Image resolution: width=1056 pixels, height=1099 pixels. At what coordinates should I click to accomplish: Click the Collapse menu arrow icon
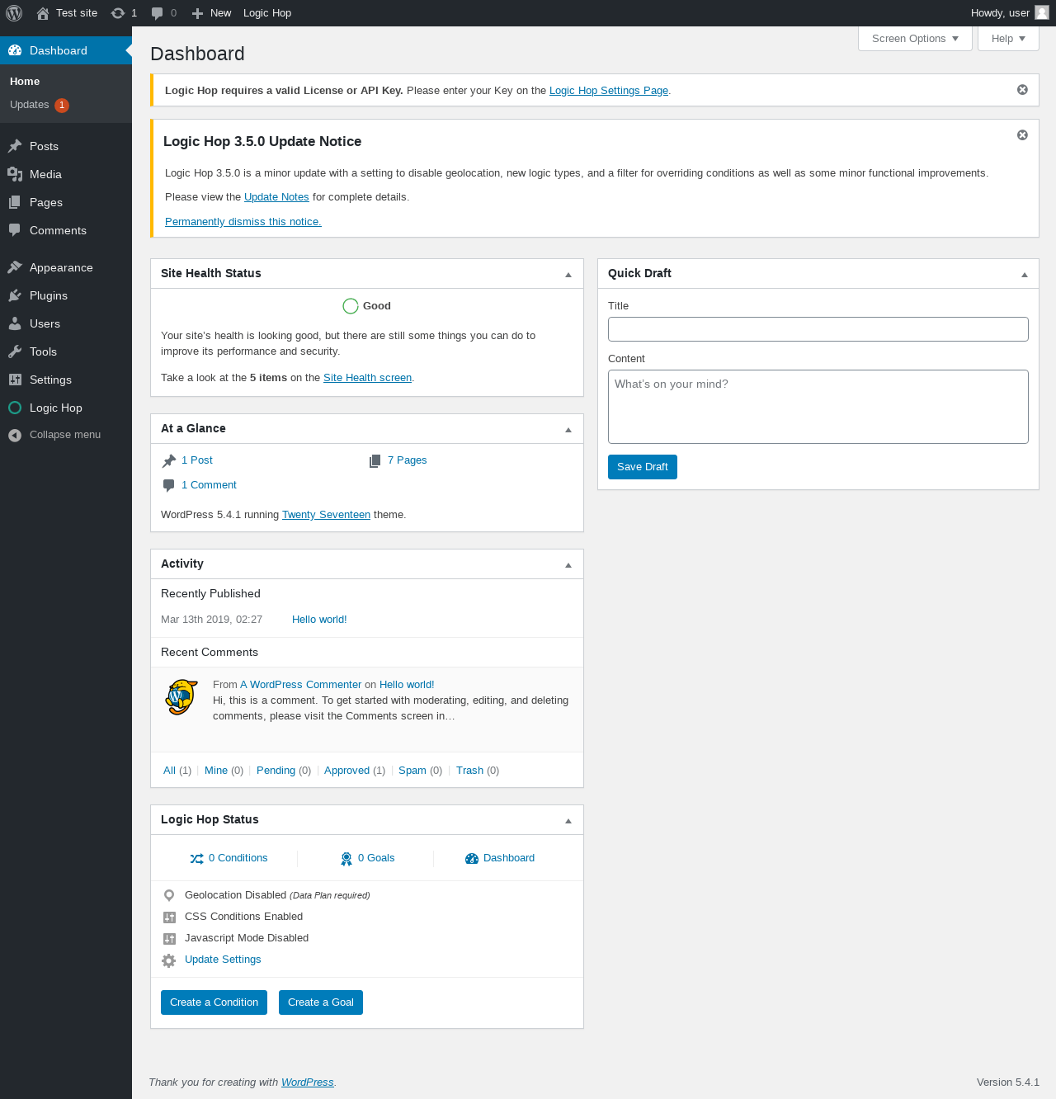pyautogui.click(x=15, y=435)
